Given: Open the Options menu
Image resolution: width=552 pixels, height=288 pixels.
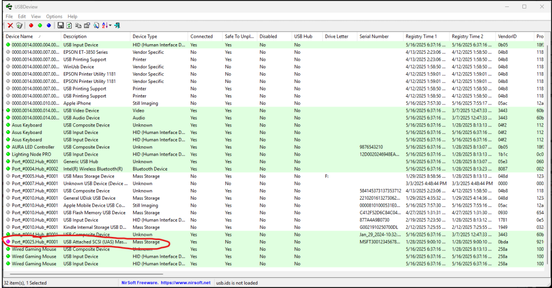Looking at the screenshot, I should [x=54, y=17].
